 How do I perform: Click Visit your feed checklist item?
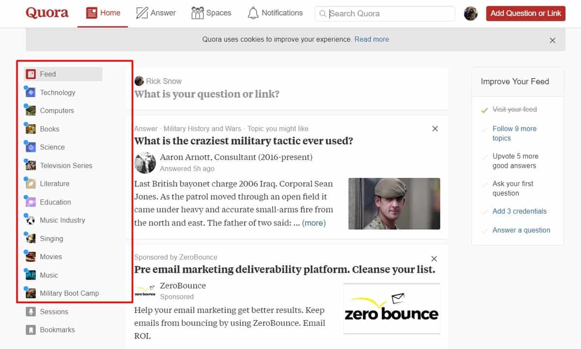pyautogui.click(x=515, y=109)
